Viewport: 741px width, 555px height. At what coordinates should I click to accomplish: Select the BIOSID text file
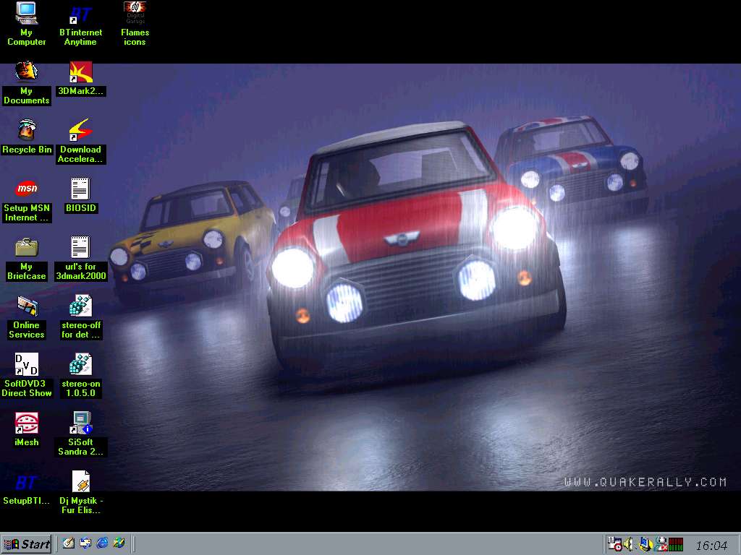pyautogui.click(x=80, y=189)
